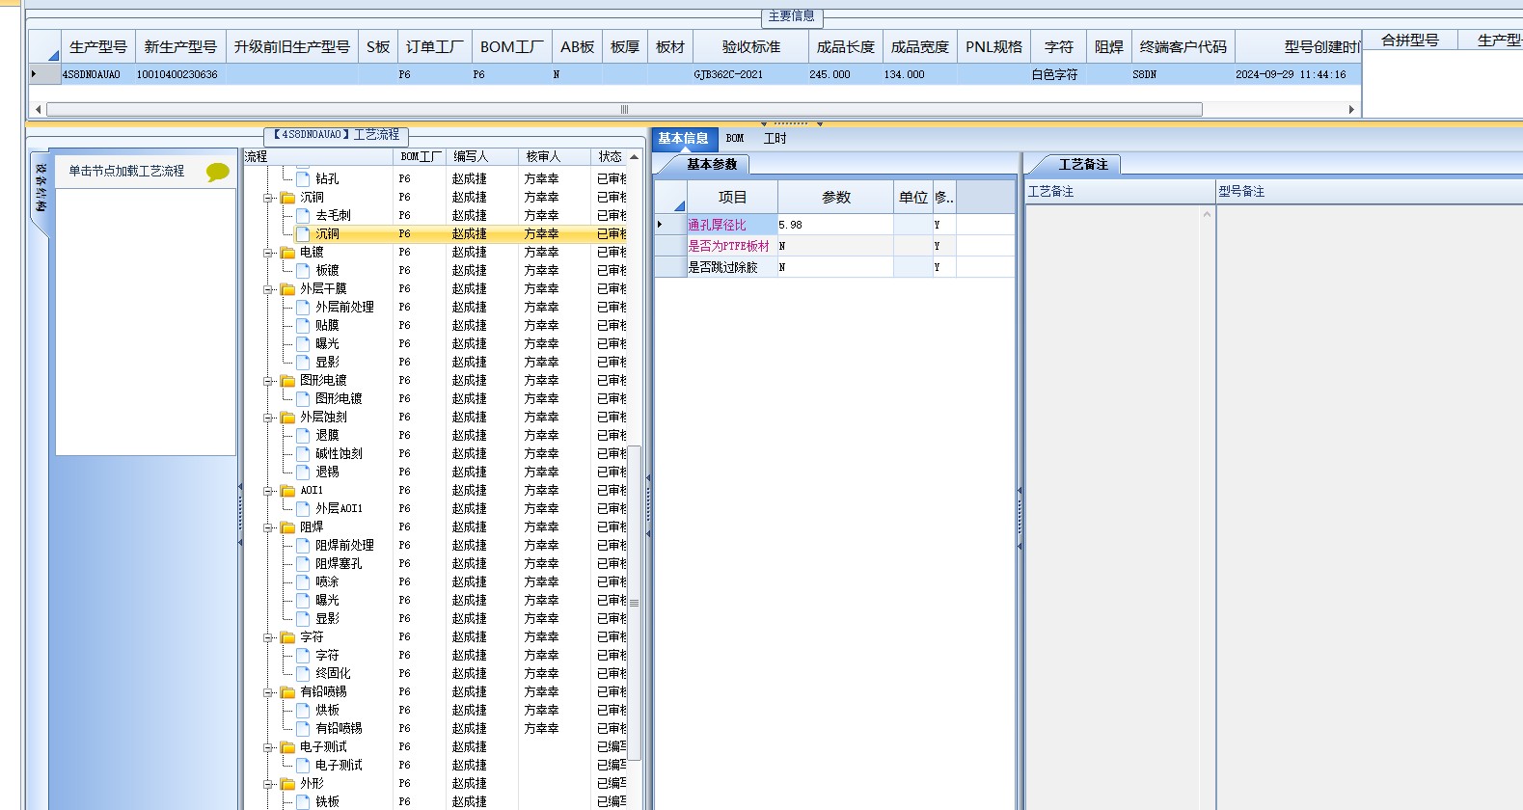
Task: Click the 是否为PTFE板材 row
Action: (834, 246)
